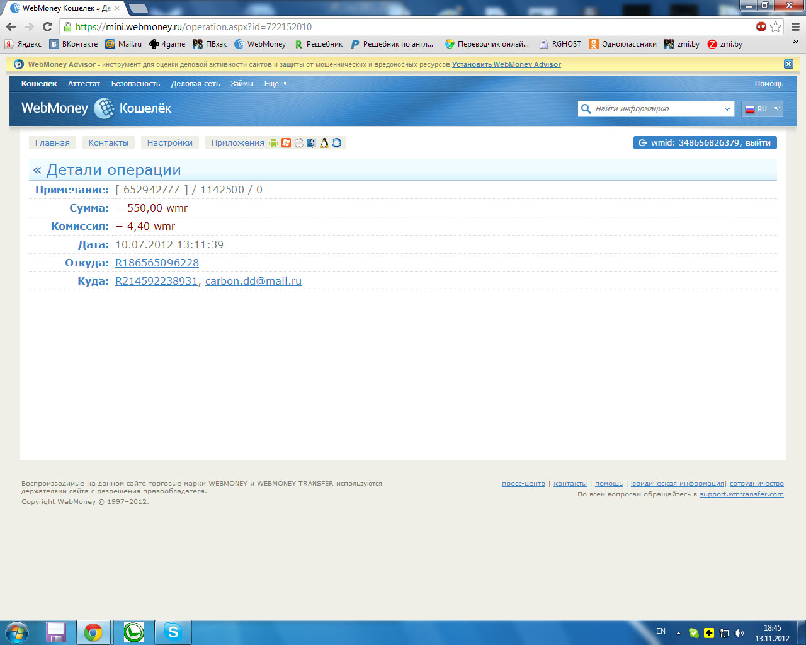Image resolution: width=806 pixels, height=645 pixels.
Task: Click the network tray icon
Action: (724, 633)
